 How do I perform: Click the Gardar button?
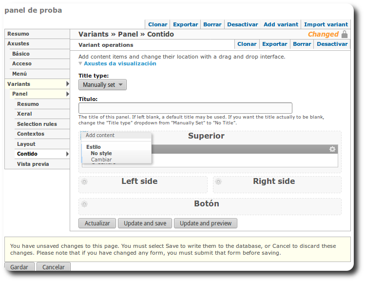click(x=19, y=267)
